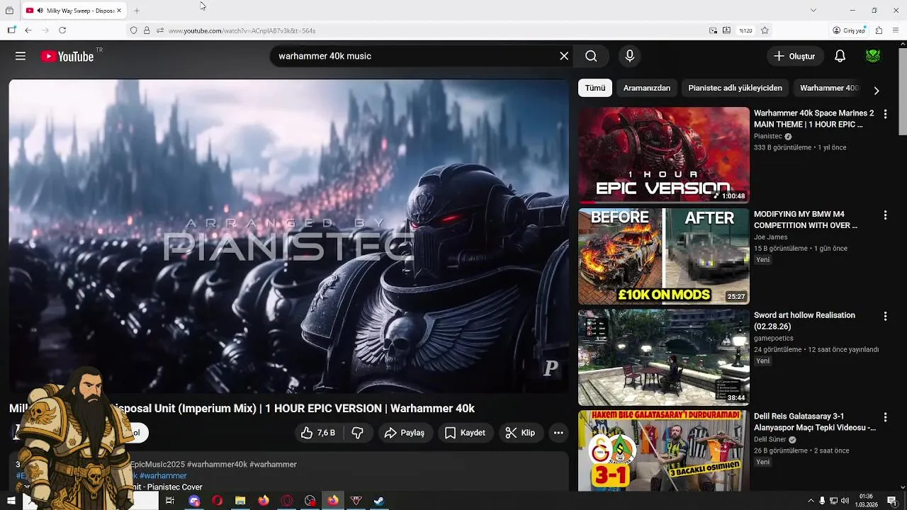Image resolution: width=907 pixels, height=510 pixels.
Task: Open the YouTube hamburger guide menu
Action: pyautogui.click(x=21, y=56)
